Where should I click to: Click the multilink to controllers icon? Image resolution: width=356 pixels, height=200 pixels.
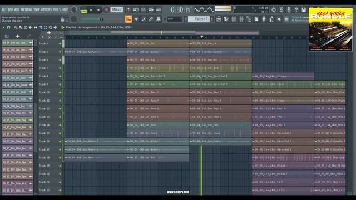[x=159, y=19]
